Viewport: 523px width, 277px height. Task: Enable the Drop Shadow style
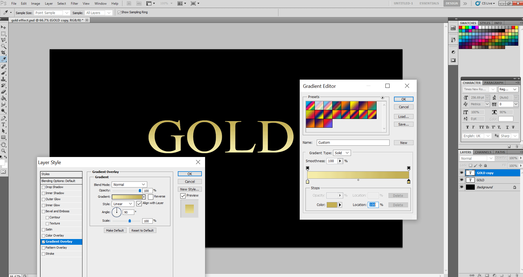pos(43,187)
